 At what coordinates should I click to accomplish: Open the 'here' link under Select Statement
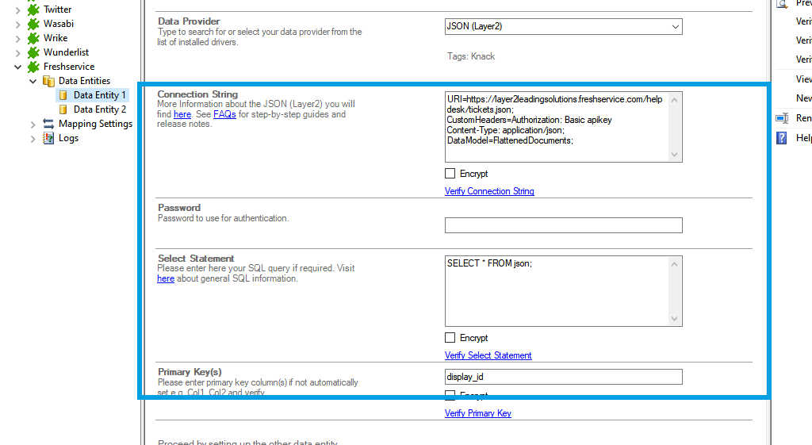point(166,278)
